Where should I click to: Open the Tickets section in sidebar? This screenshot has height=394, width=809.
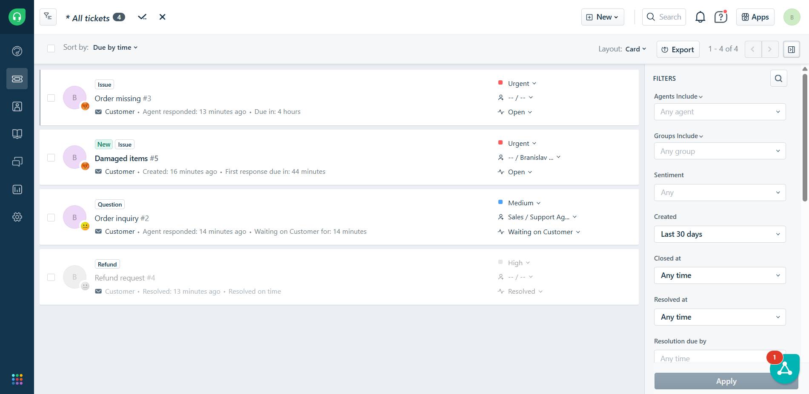pos(17,79)
